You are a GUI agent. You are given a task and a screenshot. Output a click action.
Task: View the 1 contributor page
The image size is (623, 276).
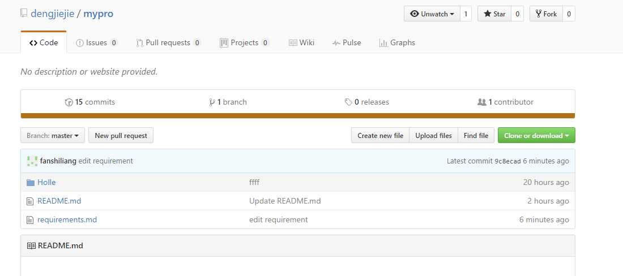505,102
